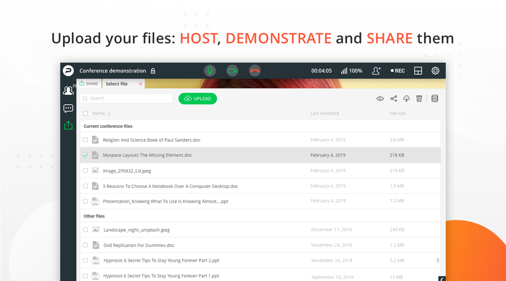
Task: Sort by Name column
Action: [x=101, y=114]
